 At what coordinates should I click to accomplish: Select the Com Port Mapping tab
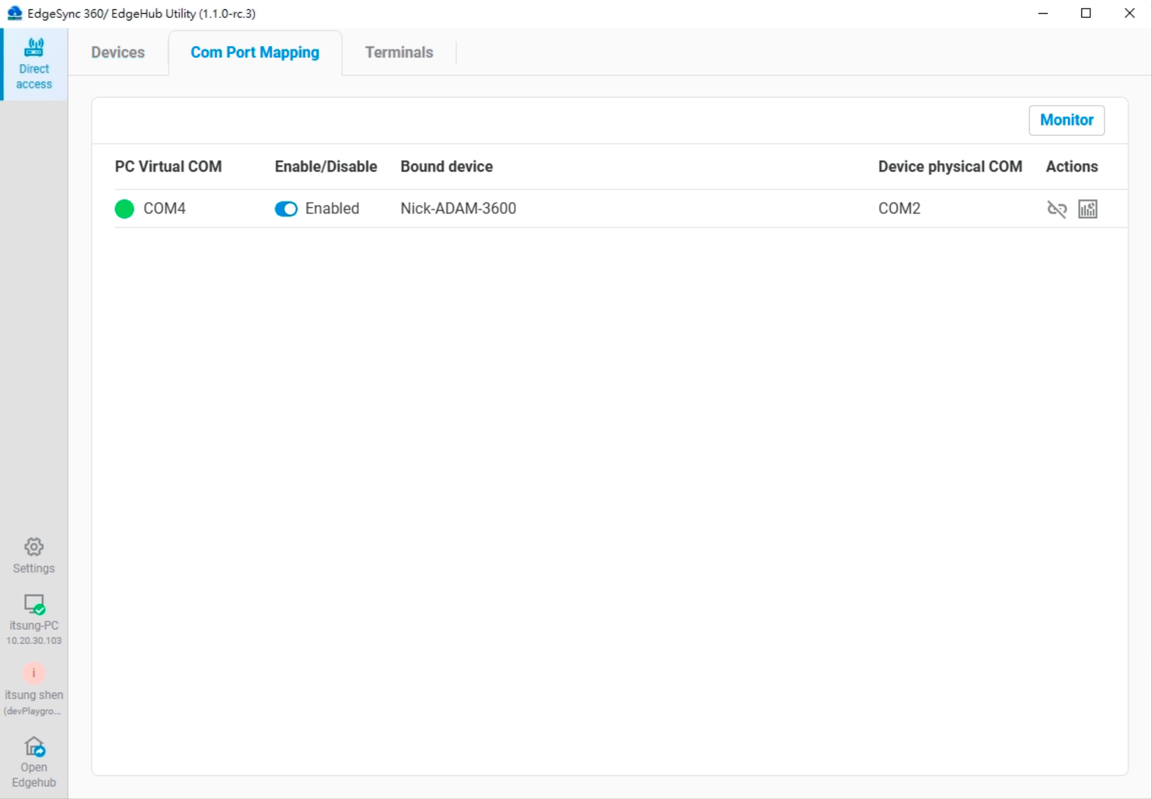coord(255,52)
